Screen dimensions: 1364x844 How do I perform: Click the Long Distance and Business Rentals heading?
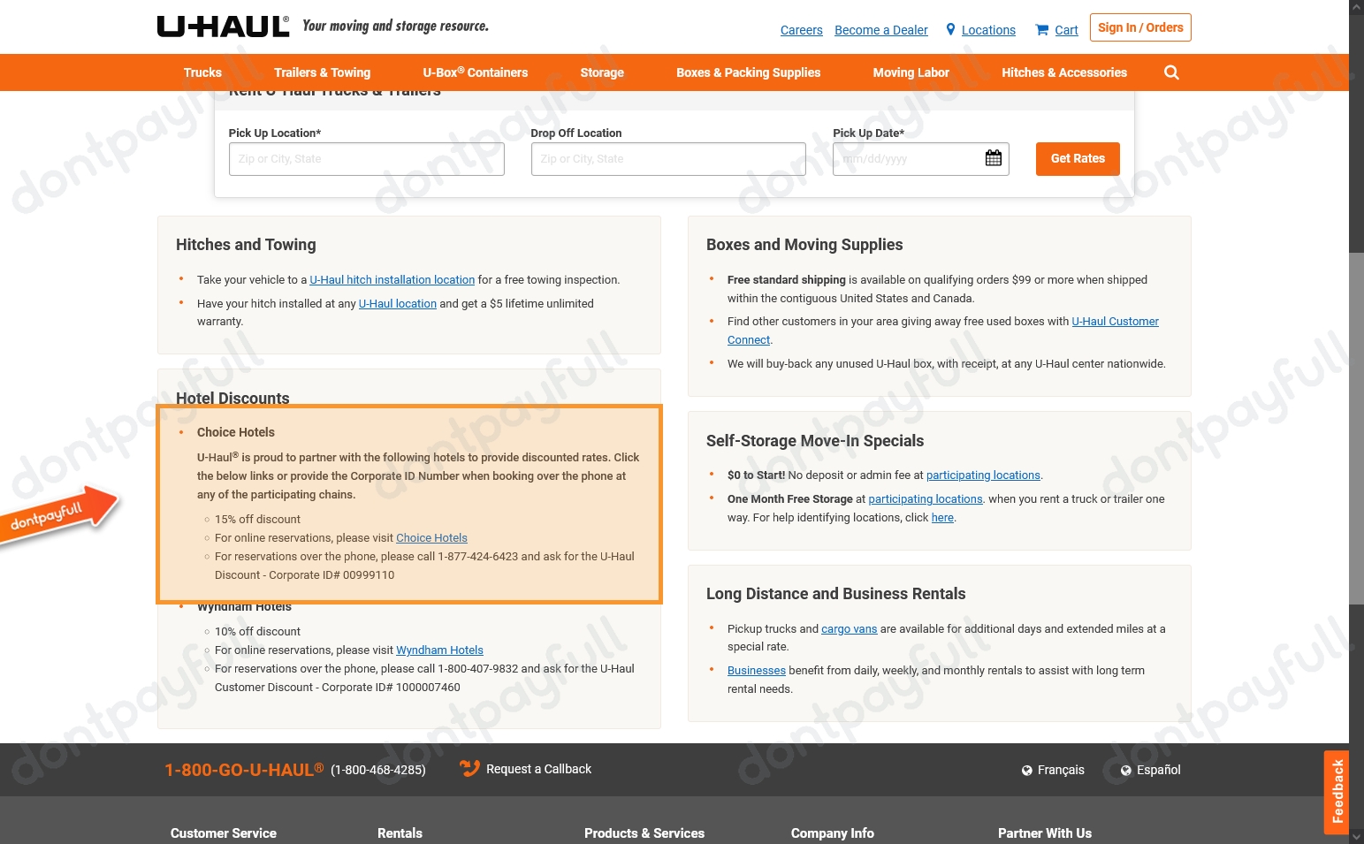point(836,594)
